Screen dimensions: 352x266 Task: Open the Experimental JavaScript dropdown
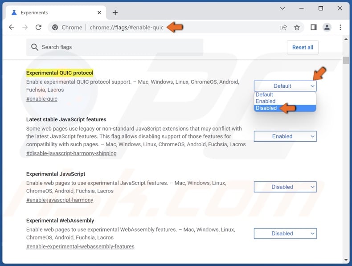click(x=285, y=187)
